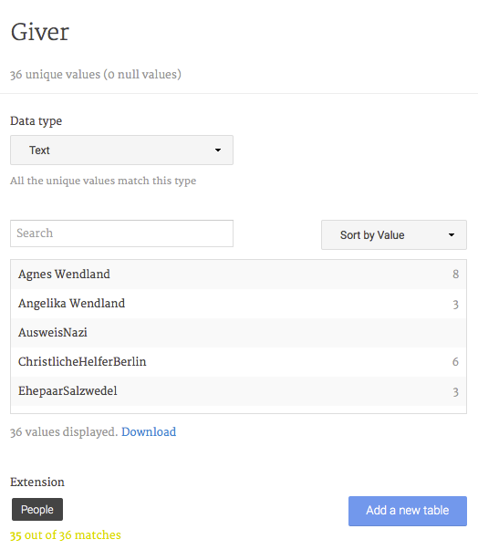
Task: Click the count 8 beside Agnes Wendland
Action: pyautogui.click(x=455, y=275)
